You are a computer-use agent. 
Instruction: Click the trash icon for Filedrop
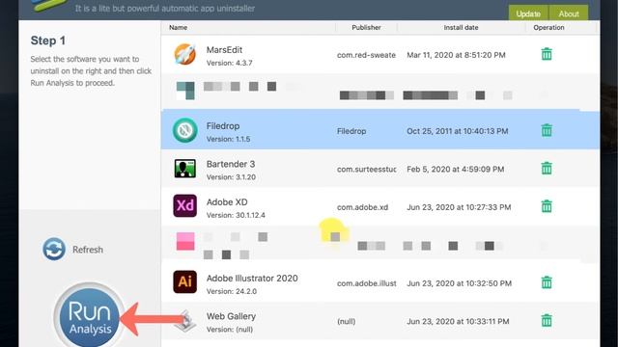tap(547, 130)
